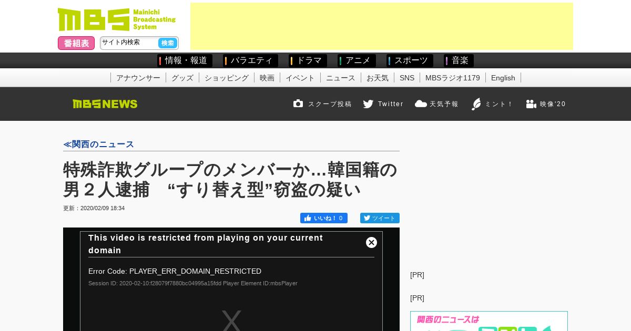
Task: Open the アニメ category tab
Action: 357,60
